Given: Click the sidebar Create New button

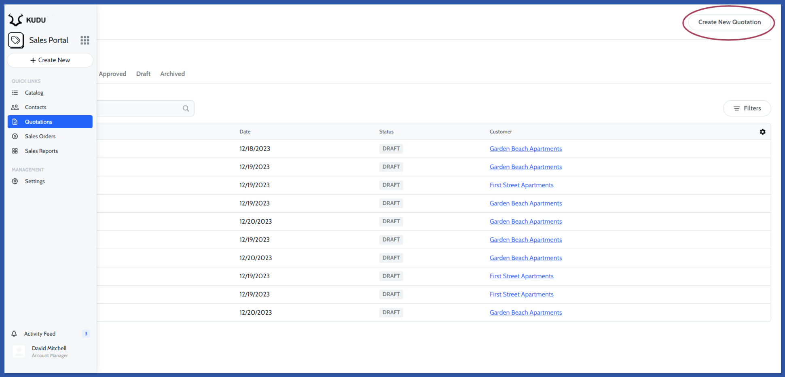Looking at the screenshot, I should point(50,60).
